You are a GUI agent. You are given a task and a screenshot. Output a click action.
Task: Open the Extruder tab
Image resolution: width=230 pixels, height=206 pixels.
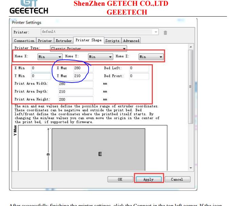(64, 41)
